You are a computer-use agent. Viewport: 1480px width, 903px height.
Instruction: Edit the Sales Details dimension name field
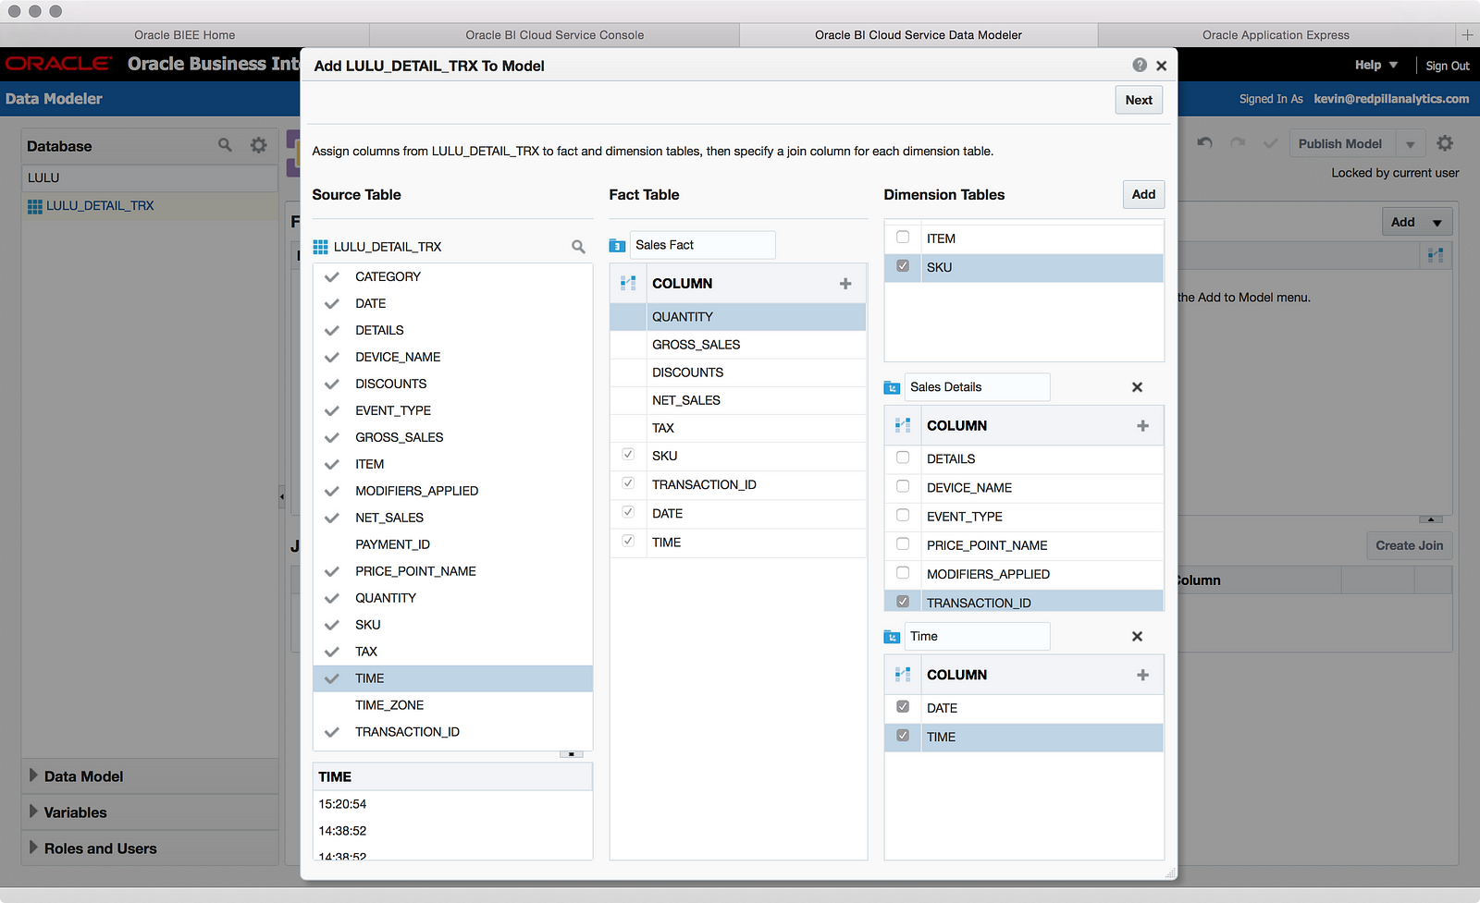pyautogui.click(x=977, y=387)
